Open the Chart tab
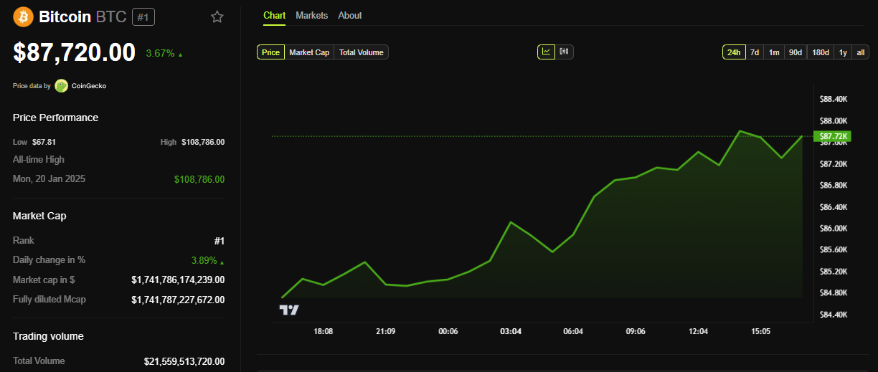This screenshot has height=372, width=878. tap(274, 15)
